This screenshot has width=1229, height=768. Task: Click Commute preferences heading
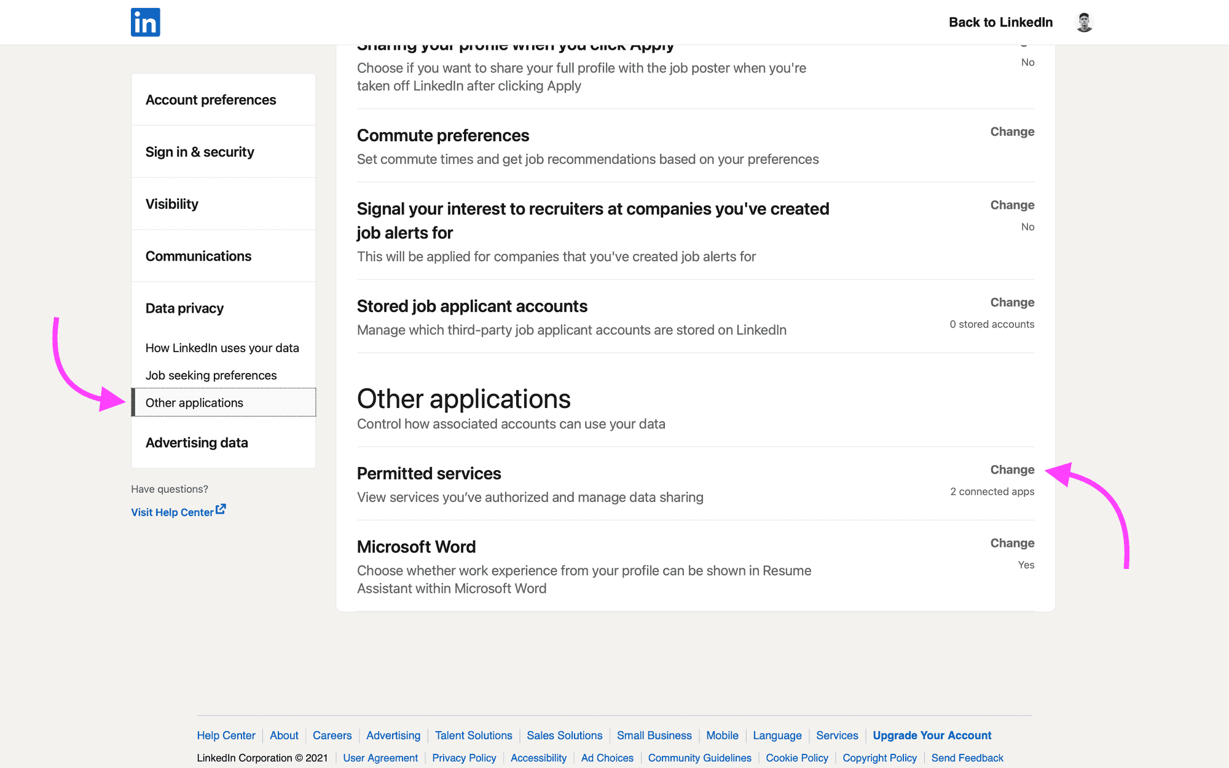[443, 135]
